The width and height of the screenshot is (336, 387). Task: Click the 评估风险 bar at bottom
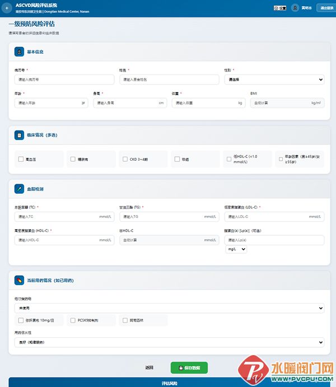[169, 383]
